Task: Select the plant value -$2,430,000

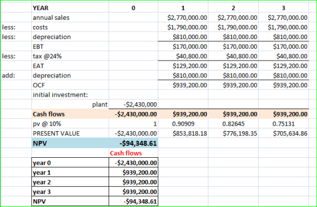Action: pos(133,105)
